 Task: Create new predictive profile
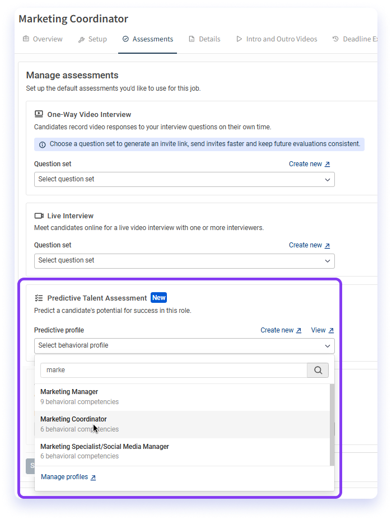[x=281, y=330]
